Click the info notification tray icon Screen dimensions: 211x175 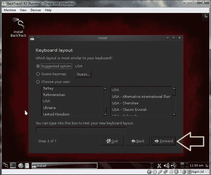pyautogui.click(x=152, y=166)
